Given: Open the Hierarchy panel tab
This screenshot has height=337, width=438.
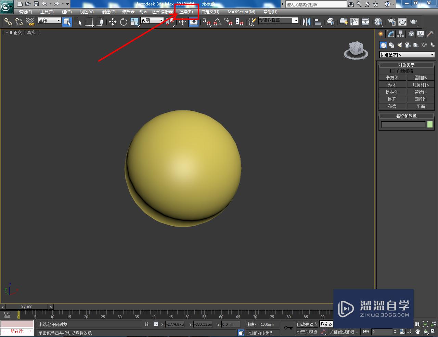Looking at the screenshot, I should [401, 34].
